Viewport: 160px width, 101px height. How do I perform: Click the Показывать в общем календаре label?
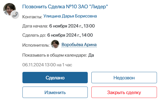tap(55, 55)
